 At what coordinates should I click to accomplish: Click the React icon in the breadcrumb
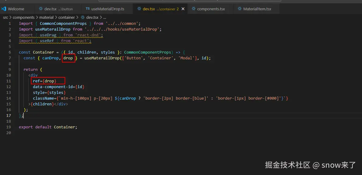tap(83, 18)
